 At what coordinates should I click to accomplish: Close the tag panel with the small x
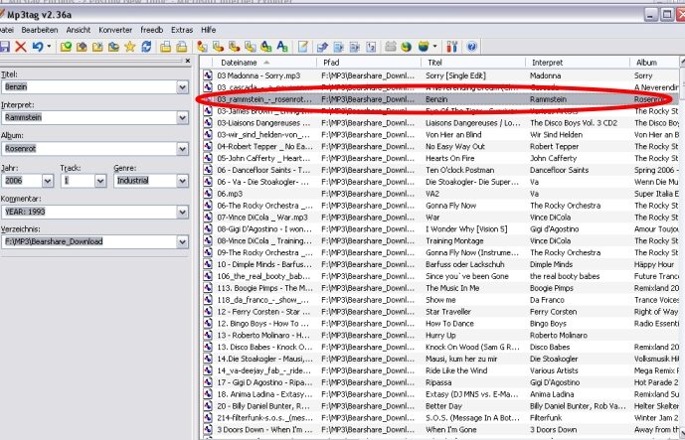pyautogui.click(x=188, y=61)
